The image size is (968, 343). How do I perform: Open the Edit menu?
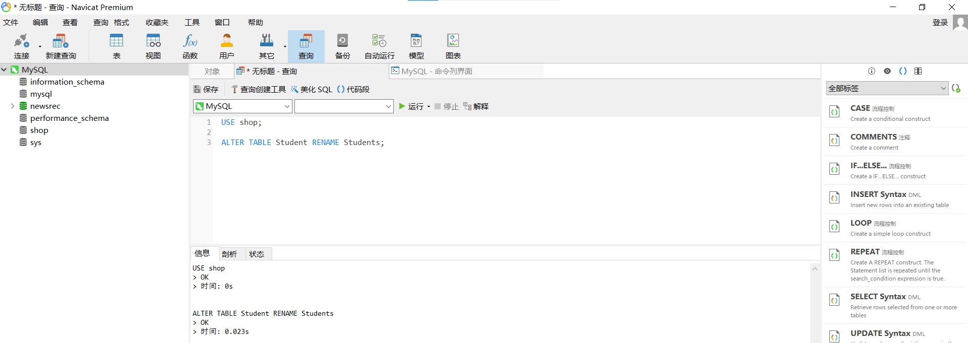40,23
